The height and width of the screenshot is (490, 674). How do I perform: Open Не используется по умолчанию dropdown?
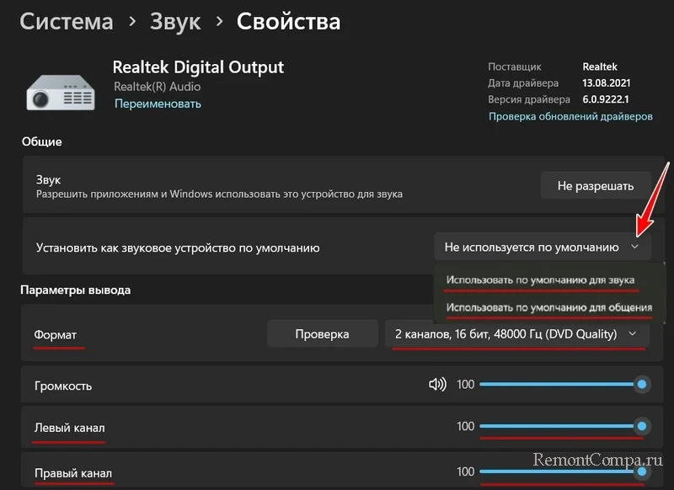pyautogui.click(x=543, y=247)
